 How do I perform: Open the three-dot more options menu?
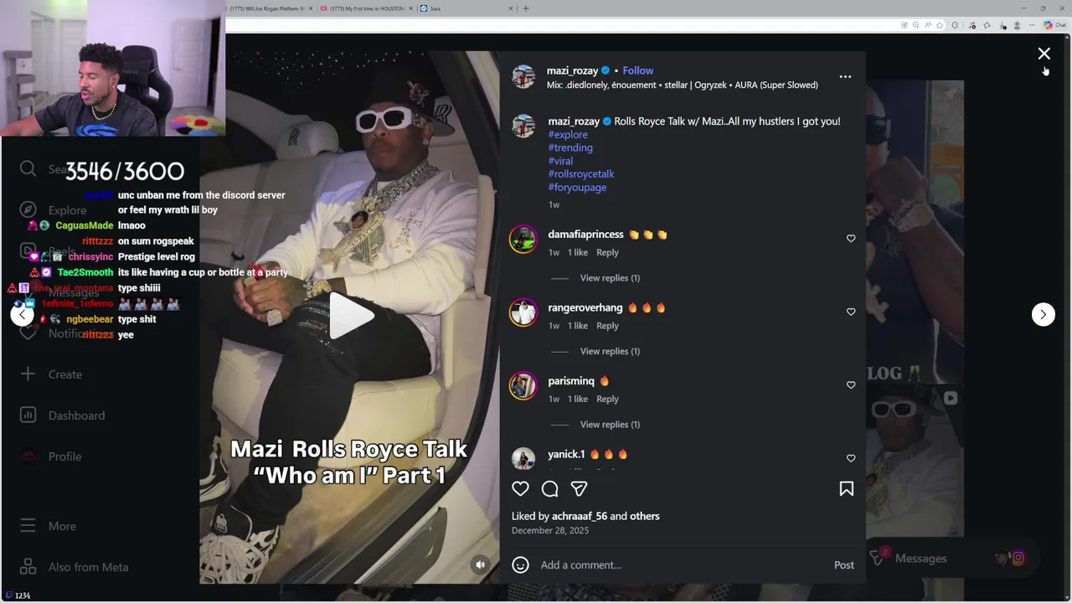[x=845, y=76]
